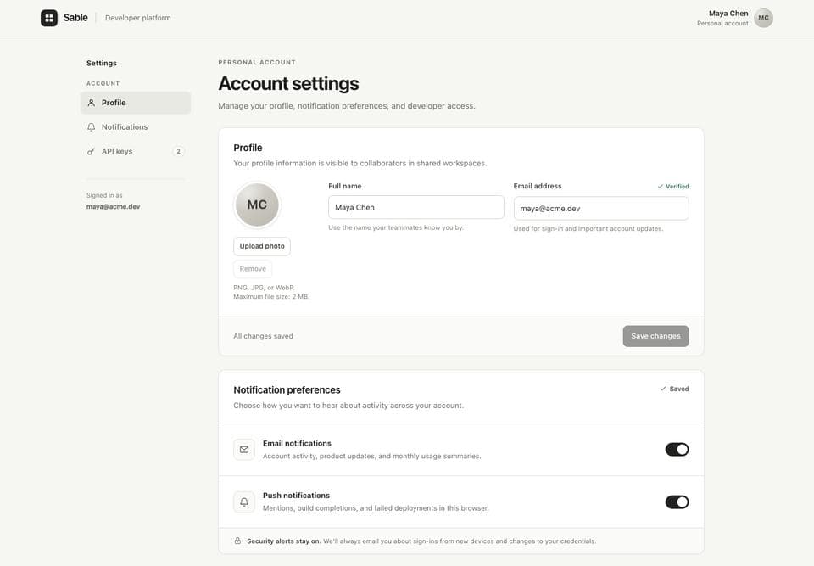814x566 pixels.
Task: Click the Settings heading in sidebar
Action: click(102, 63)
